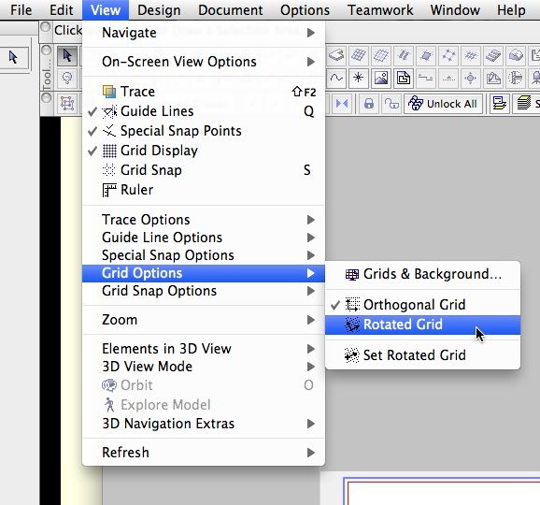This screenshot has width=540, height=505.
Task: Select the outlined square with corner nodes tool
Action: tap(448, 55)
